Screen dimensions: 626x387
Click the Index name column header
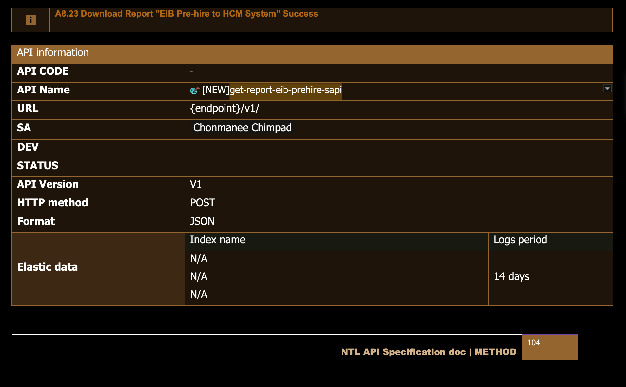218,240
